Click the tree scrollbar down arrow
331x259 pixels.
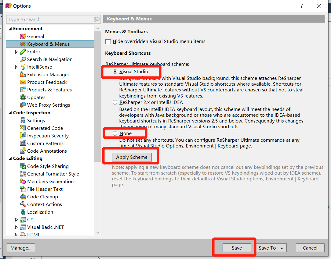point(97,233)
